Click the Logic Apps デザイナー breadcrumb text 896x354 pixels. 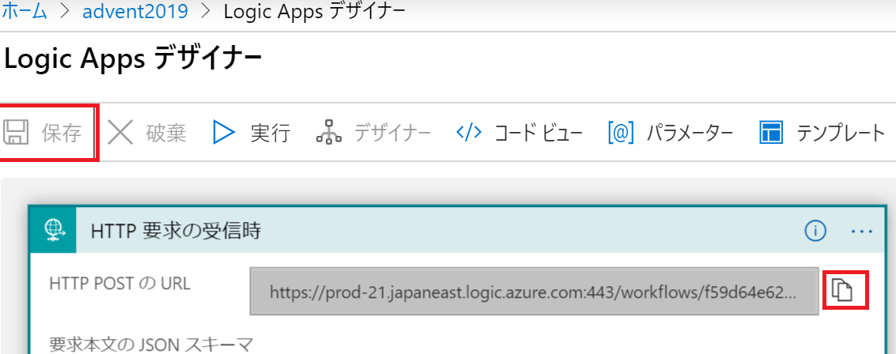point(315,12)
